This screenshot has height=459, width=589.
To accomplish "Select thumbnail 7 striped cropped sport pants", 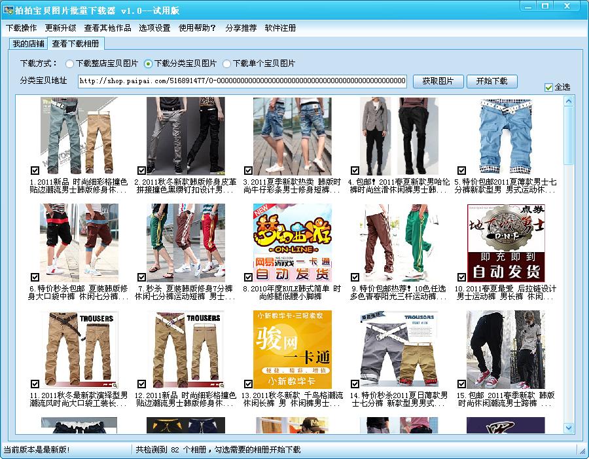I will 186,243.
